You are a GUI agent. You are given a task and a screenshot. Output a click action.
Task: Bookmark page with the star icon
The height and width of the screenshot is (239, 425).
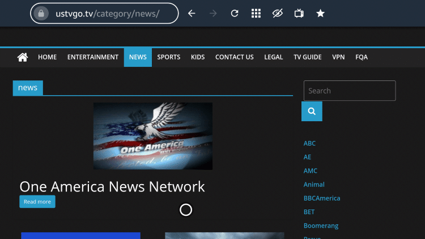[x=320, y=13]
